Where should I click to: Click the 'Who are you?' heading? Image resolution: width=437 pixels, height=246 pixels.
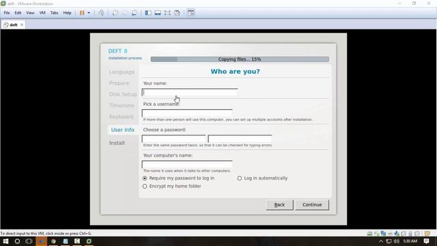(x=235, y=71)
